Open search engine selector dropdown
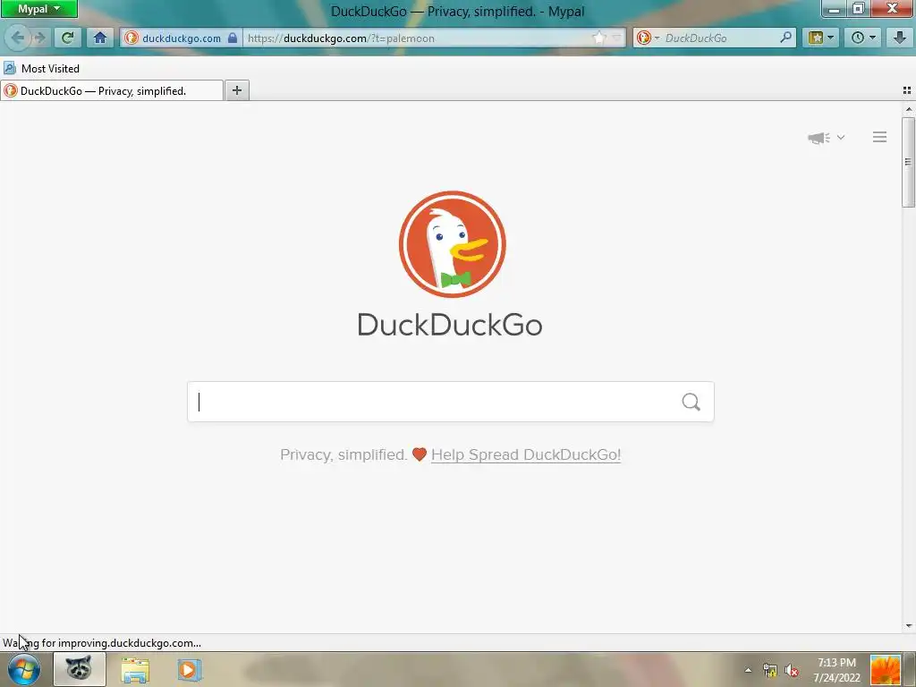Screen dimensions: 916x687 point(648,38)
